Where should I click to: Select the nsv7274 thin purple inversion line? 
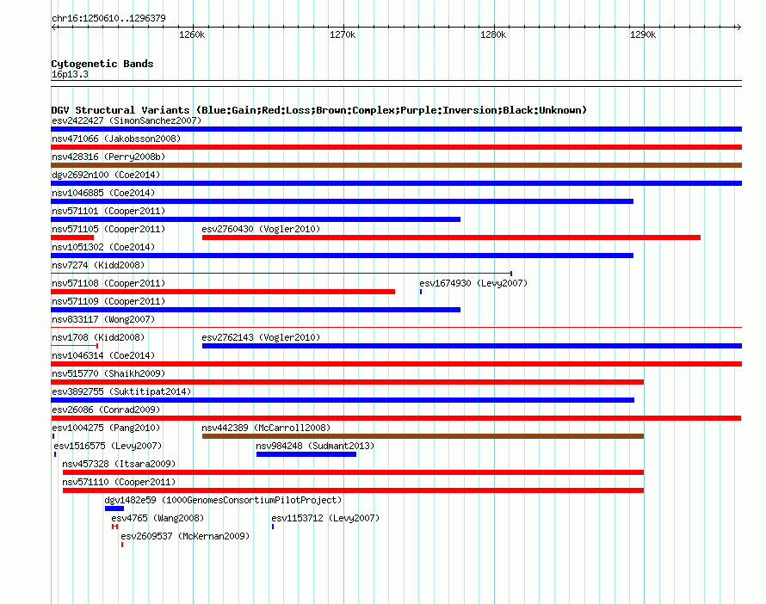[x=281, y=274]
